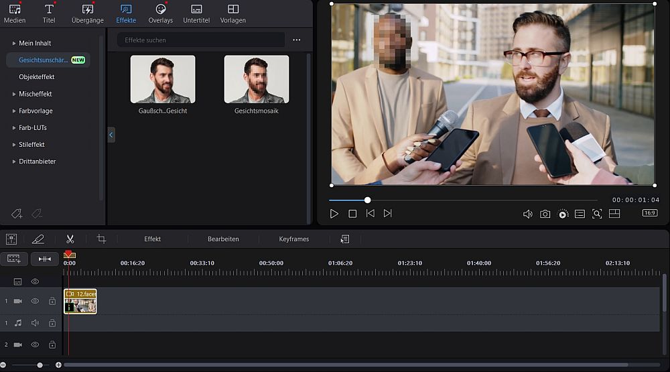
Task: Go to the next frame
Action: click(387, 213)
